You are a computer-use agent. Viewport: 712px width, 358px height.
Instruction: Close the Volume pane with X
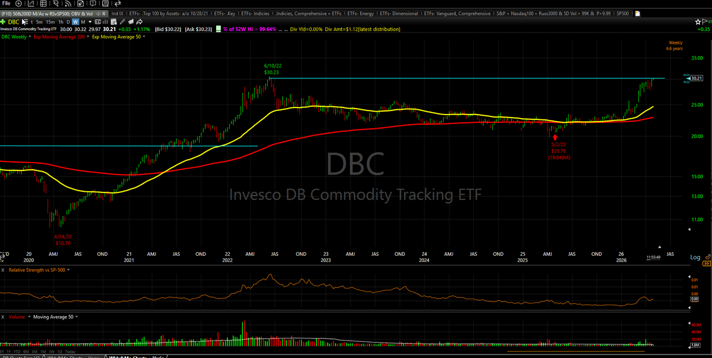click(x=3, y=316)
